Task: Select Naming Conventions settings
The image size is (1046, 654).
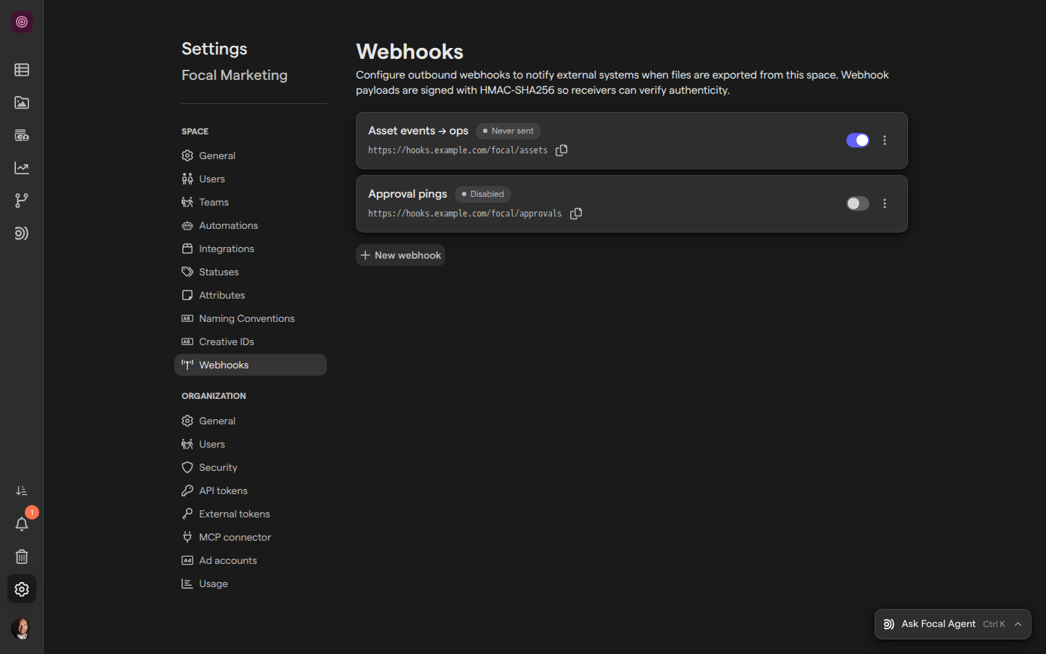Action: pos(251,318)
